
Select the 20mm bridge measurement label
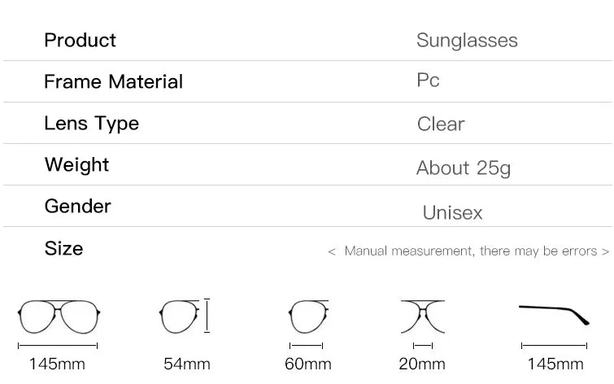[422, 364]
